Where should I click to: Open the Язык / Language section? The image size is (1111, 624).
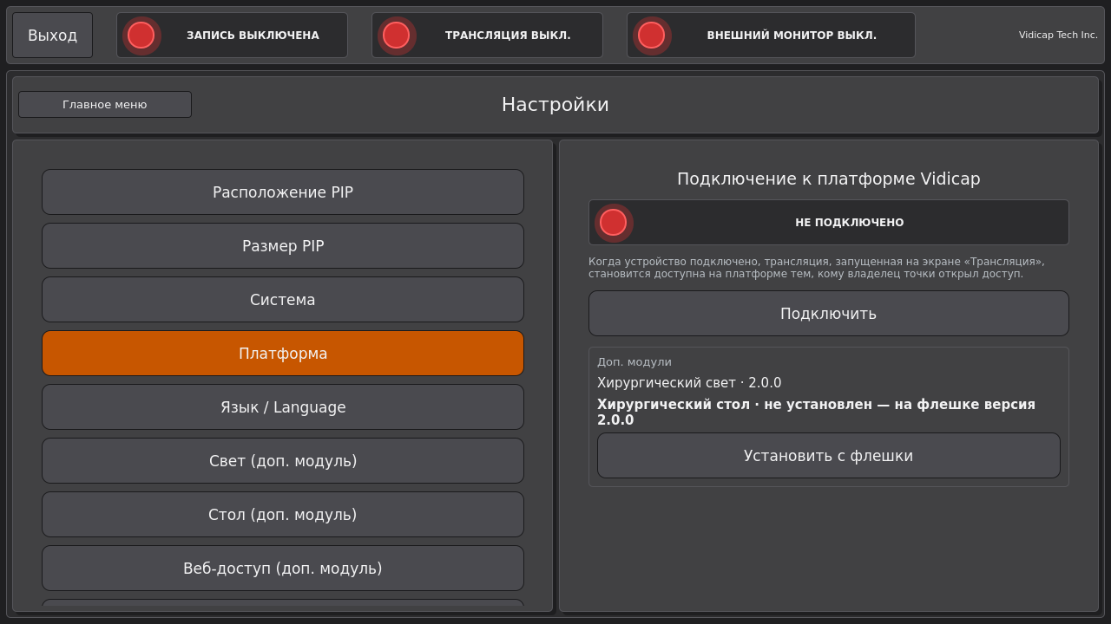click(x=283, y=406)
